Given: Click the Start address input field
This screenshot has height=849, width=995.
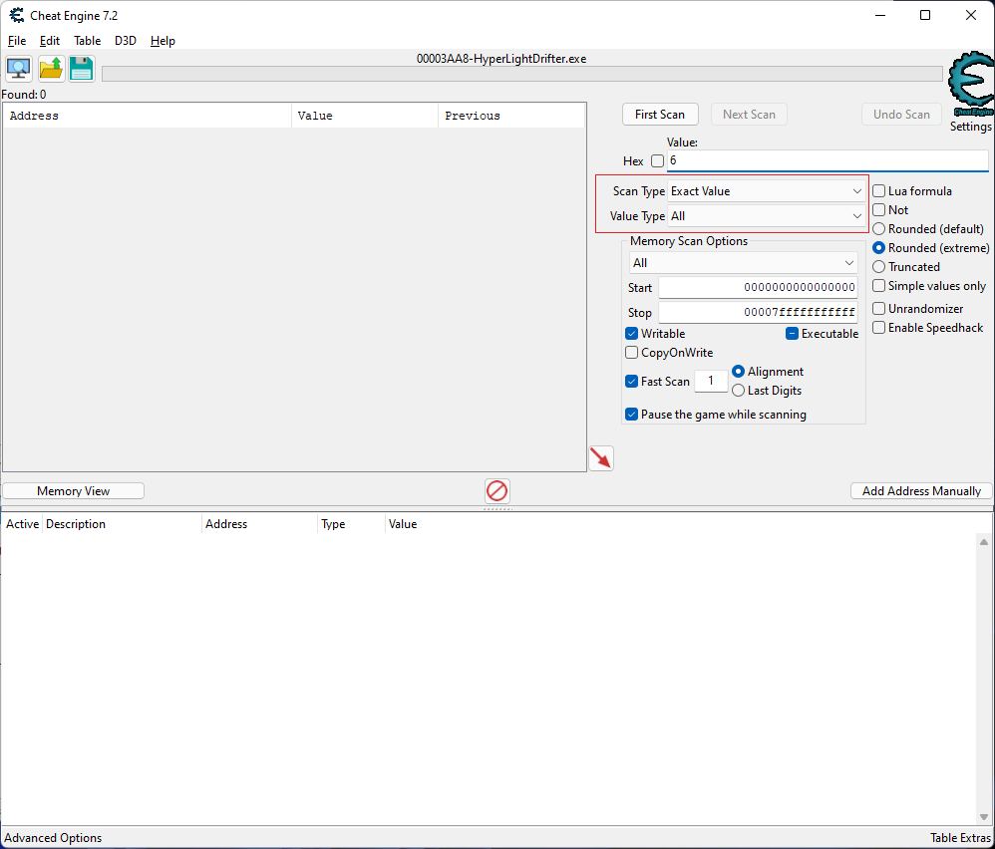Looking at the screenshot, I should tap(758, 288).
